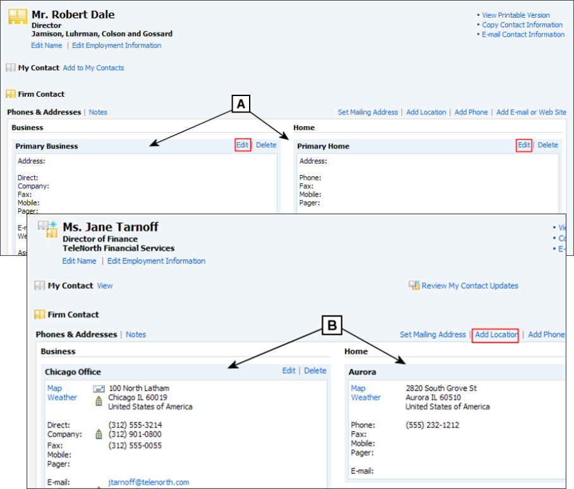Image resolution: width=574 pixels, height=489 pixels.
Task: Click the Mr. Robert Dale name heading
Action: (x=73, y=15)
